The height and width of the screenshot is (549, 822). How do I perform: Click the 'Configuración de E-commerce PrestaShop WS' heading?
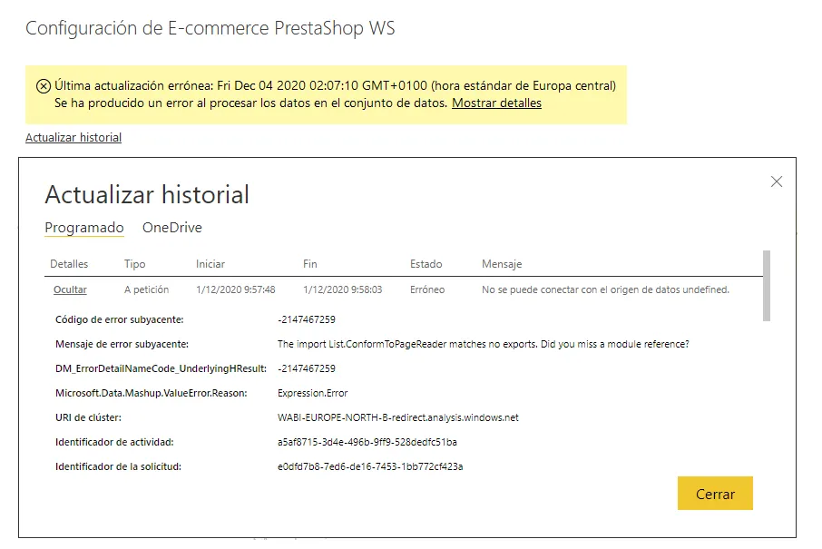210,28
